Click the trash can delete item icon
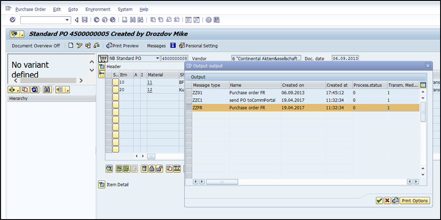This screenshot has width=441, height=220. pyautogui.click(x=144, y=169)
